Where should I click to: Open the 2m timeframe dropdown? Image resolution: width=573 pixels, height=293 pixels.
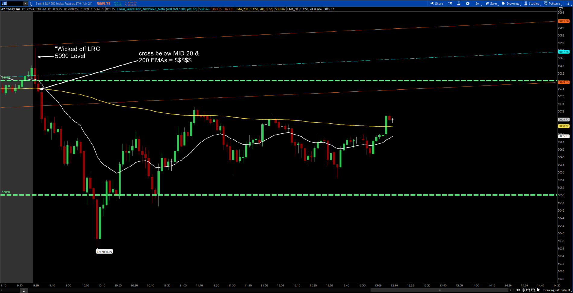click(x=478, y=3)
